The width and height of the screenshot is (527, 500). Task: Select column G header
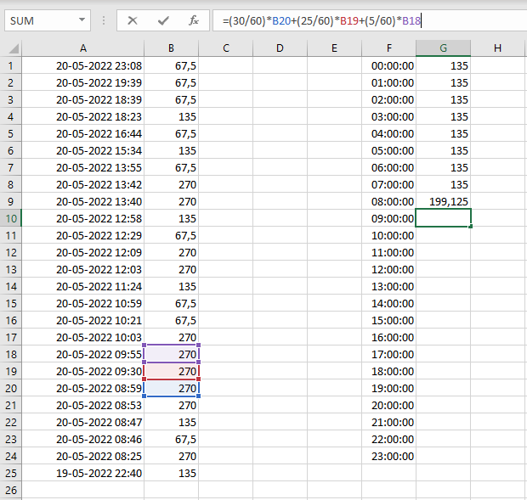444,48
